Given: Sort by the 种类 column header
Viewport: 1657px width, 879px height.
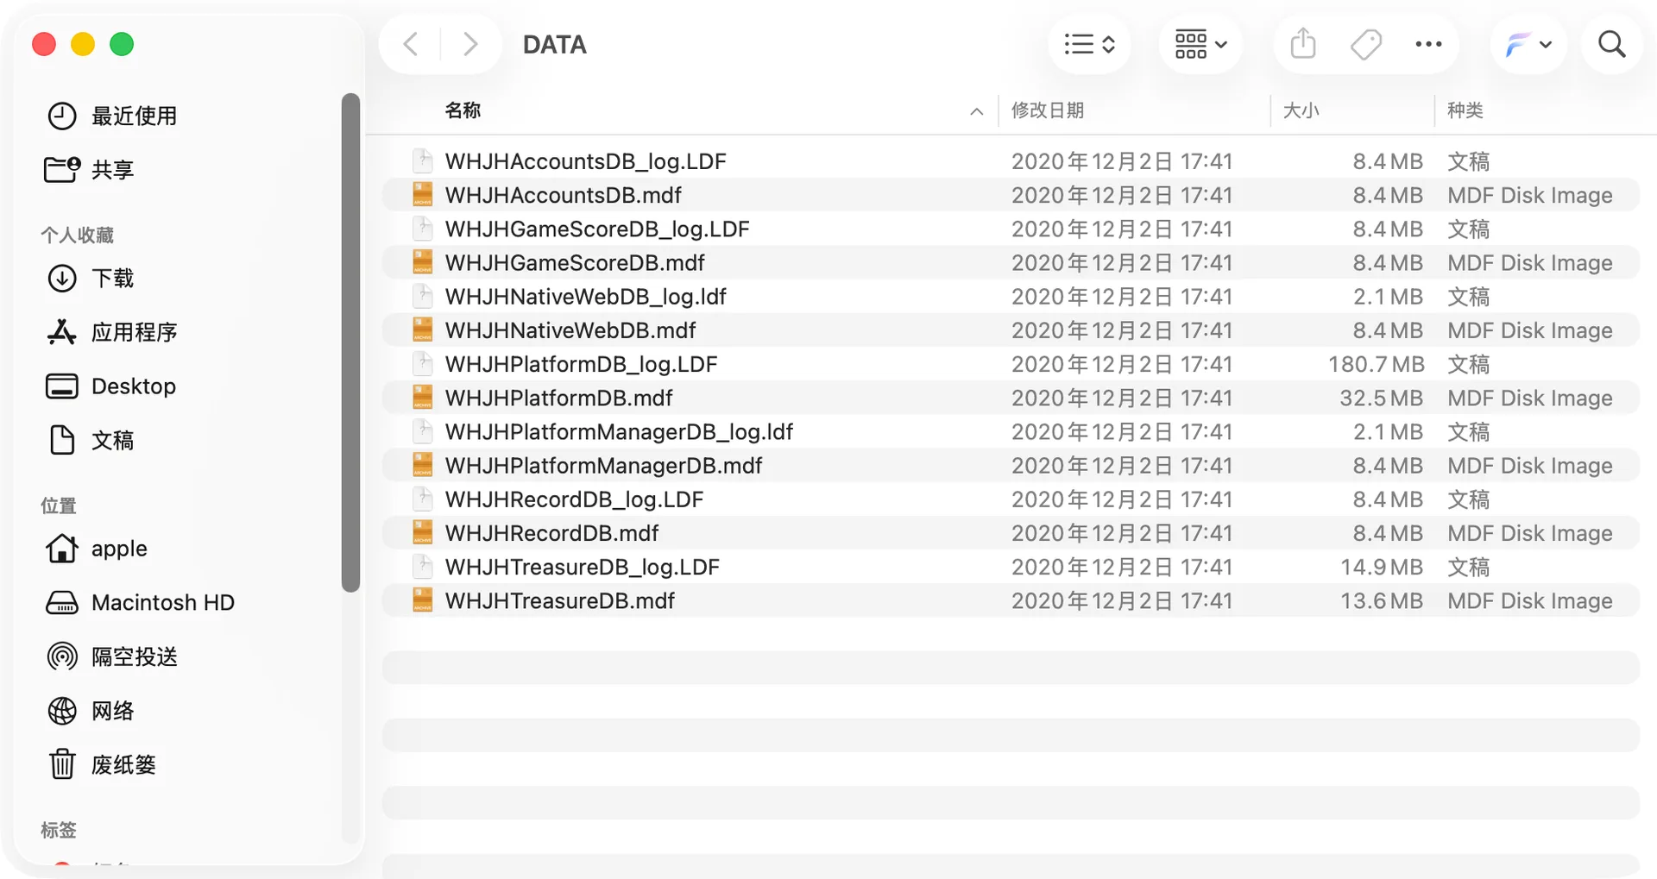Looking at the screenshot, I should pos(1465,110).
